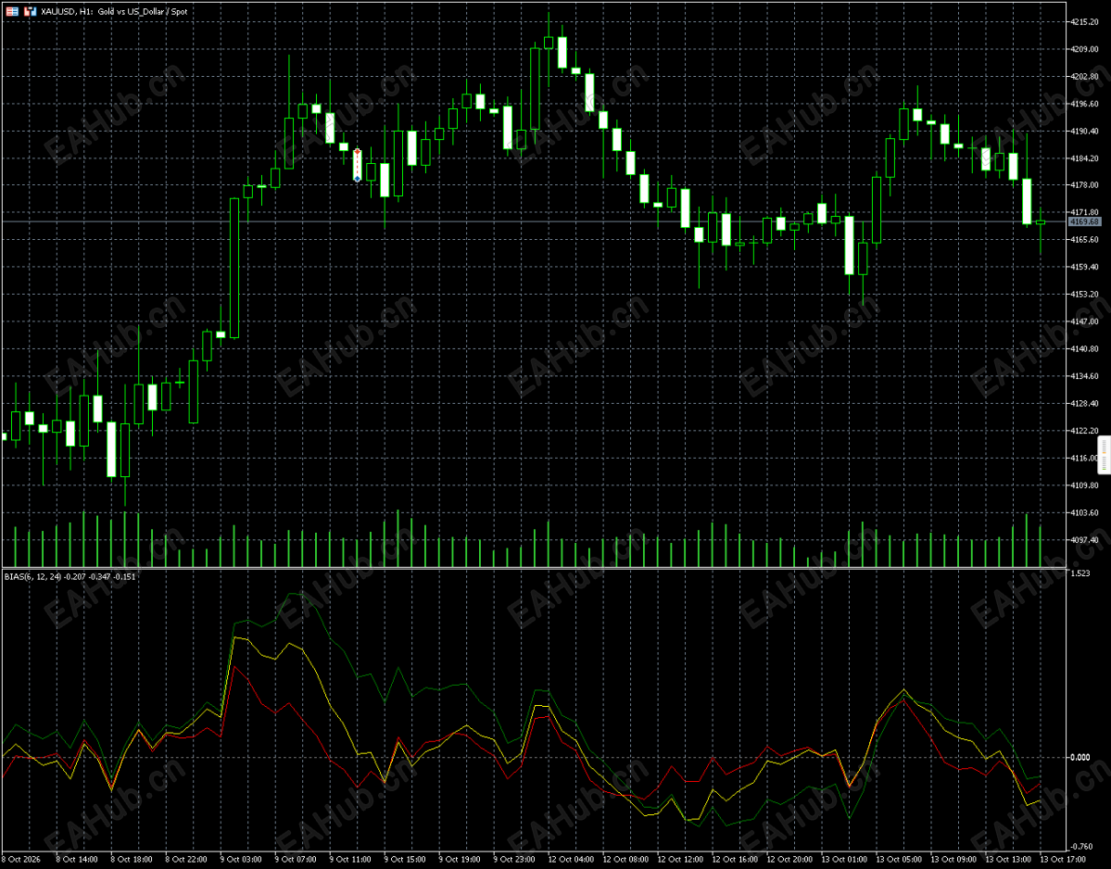Click the 12 Oct 04:00 time label
This screenshot has width=1111, height=869.
(x=571, y=860)
